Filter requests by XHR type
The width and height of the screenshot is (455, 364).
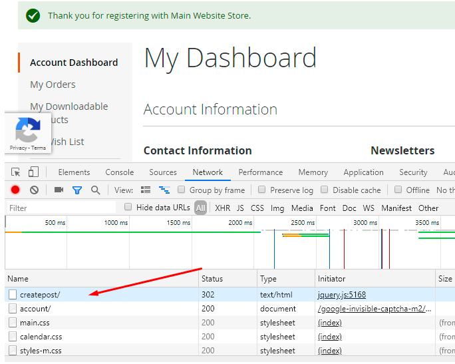(222, 208)
